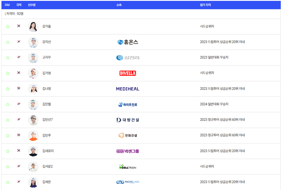
Task: Click Korean flag icon in 강지선 row
Action: point(19,42)
